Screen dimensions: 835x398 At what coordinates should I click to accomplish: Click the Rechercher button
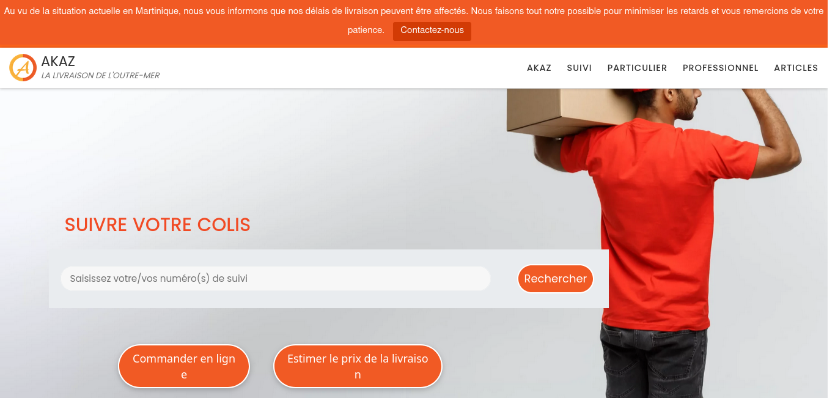coord(556,279)
